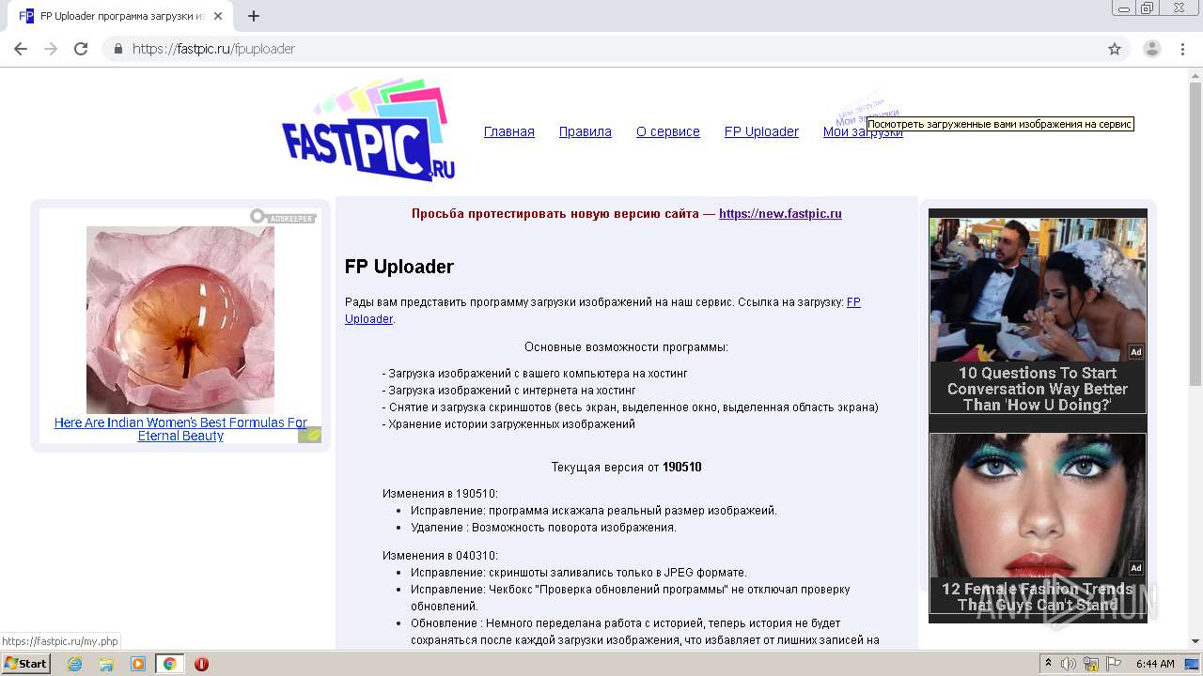Open the Главная menu link
1203x676 pixels.
pyautogui.click(x=509, y=131)
